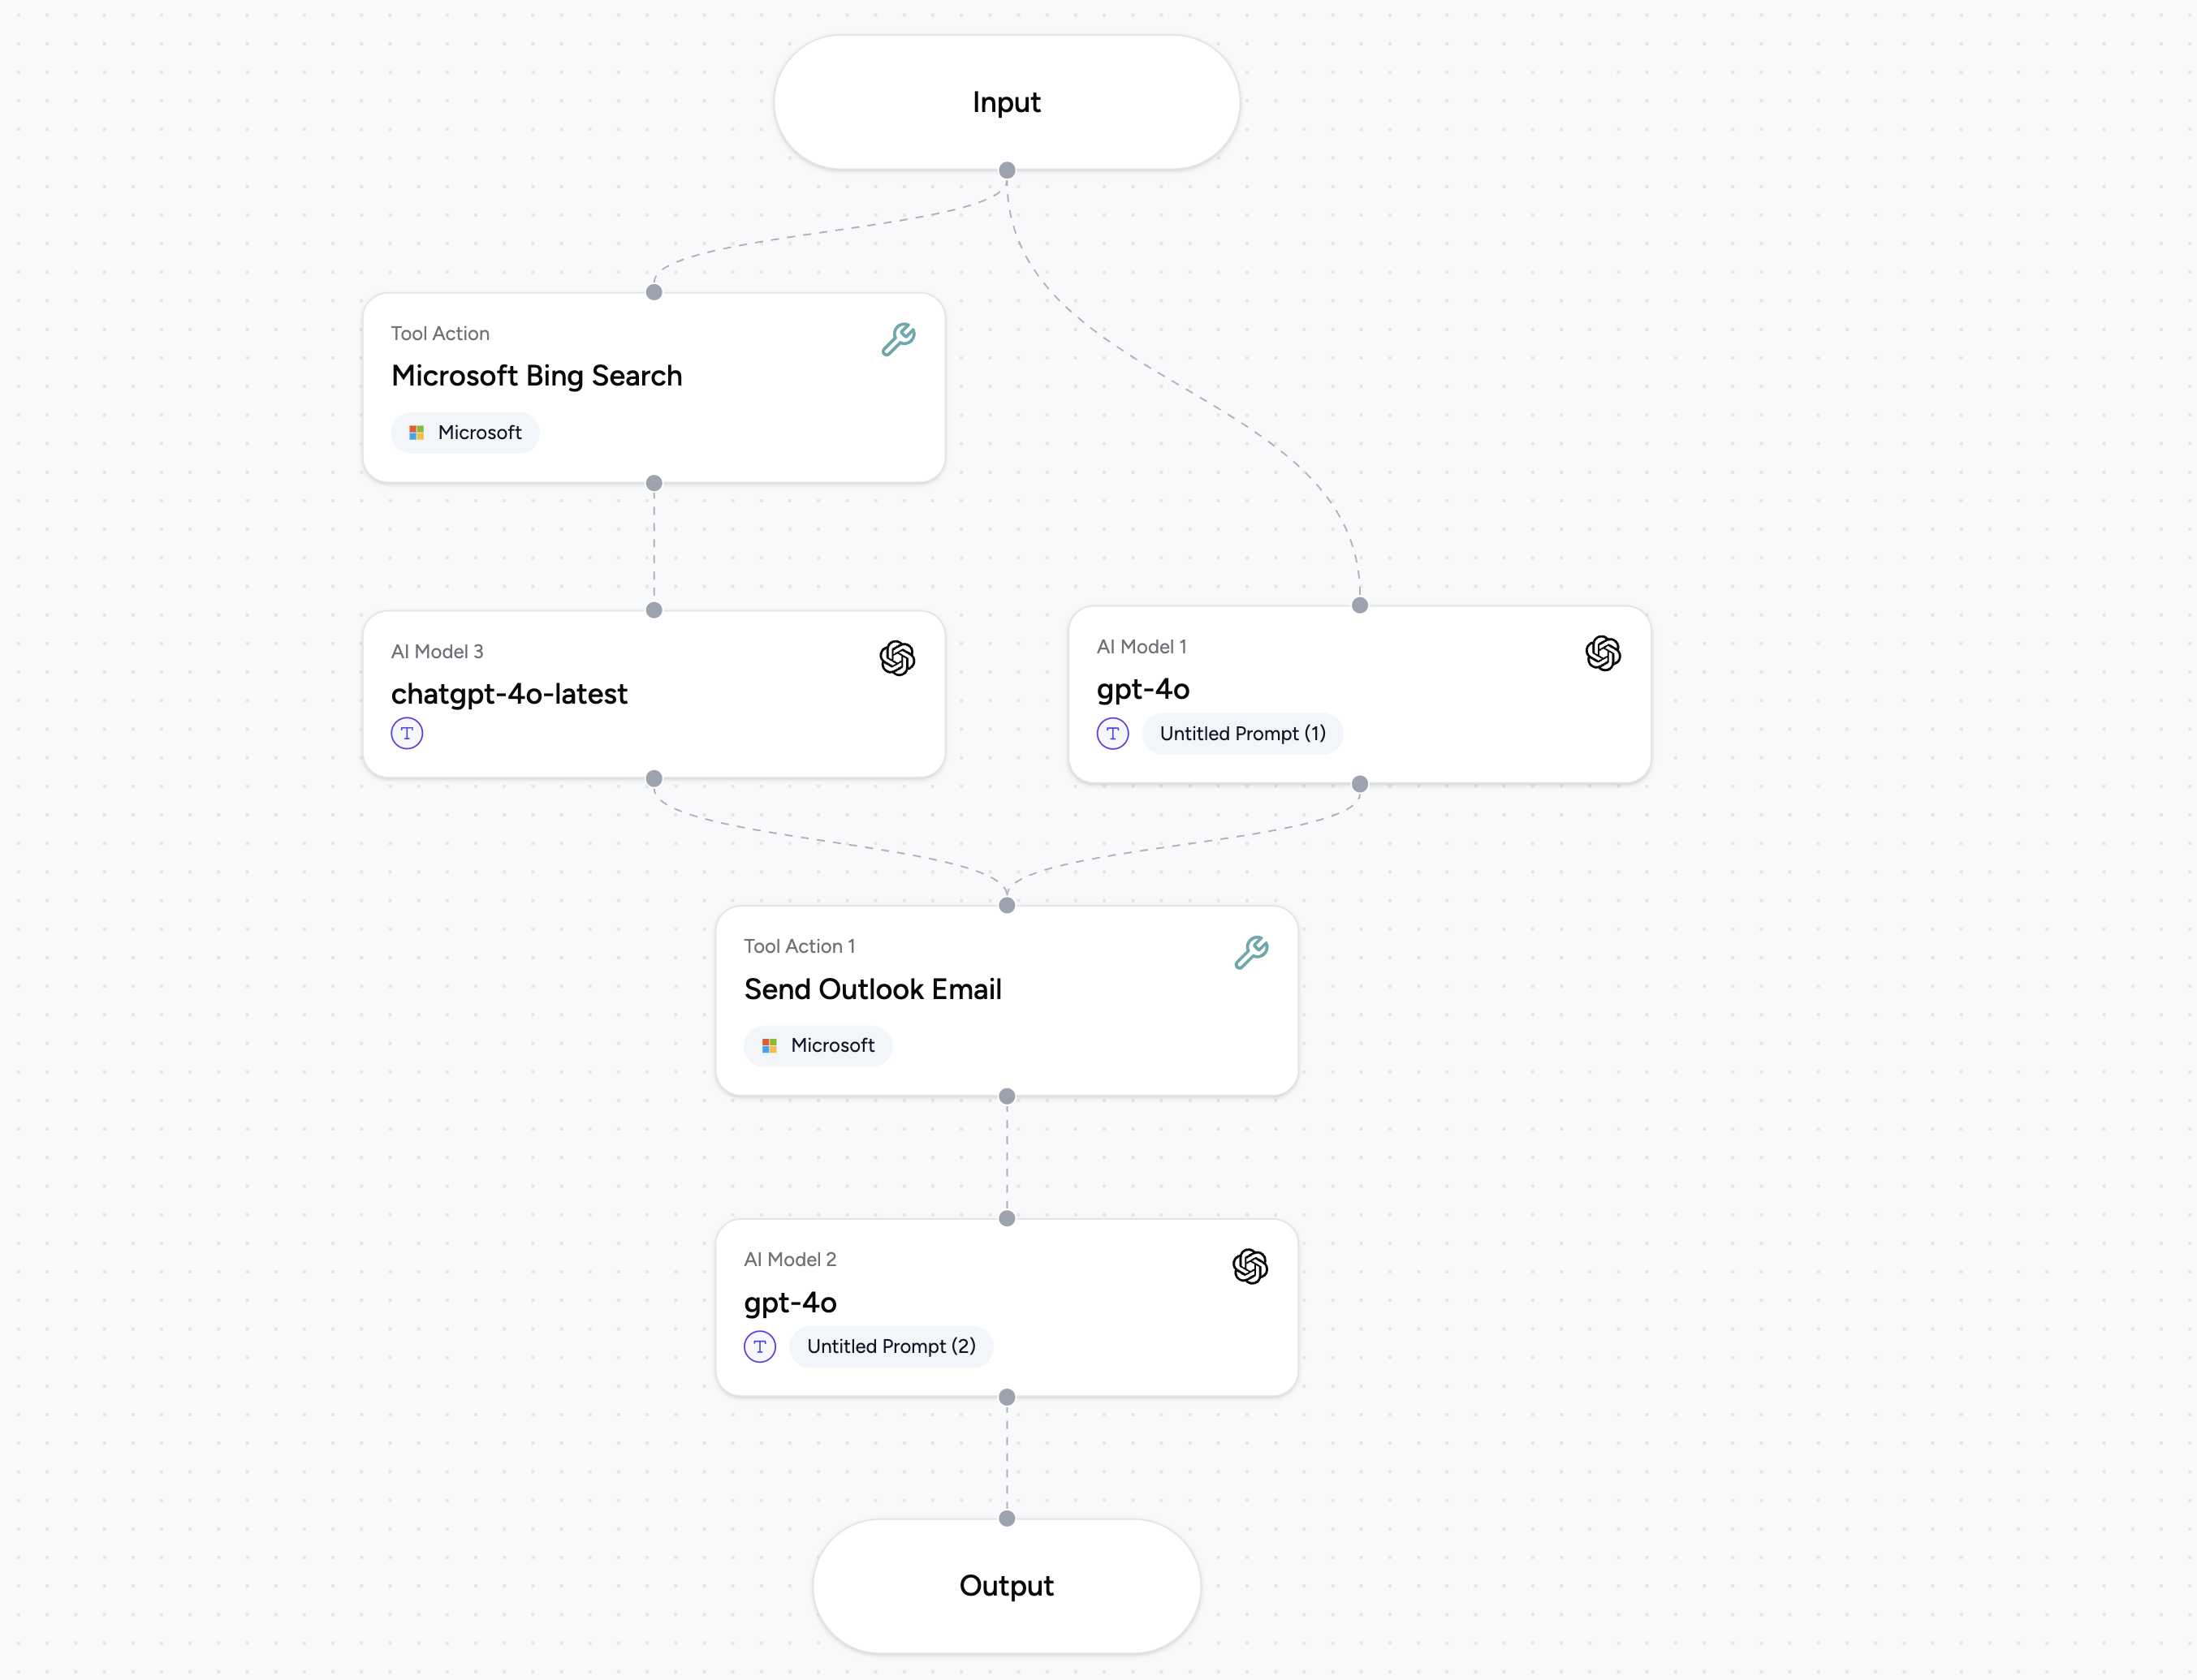Click Bing Search node's top connector dot
This screenshot has width=2197, height=1680.
(x=654, y=292)
